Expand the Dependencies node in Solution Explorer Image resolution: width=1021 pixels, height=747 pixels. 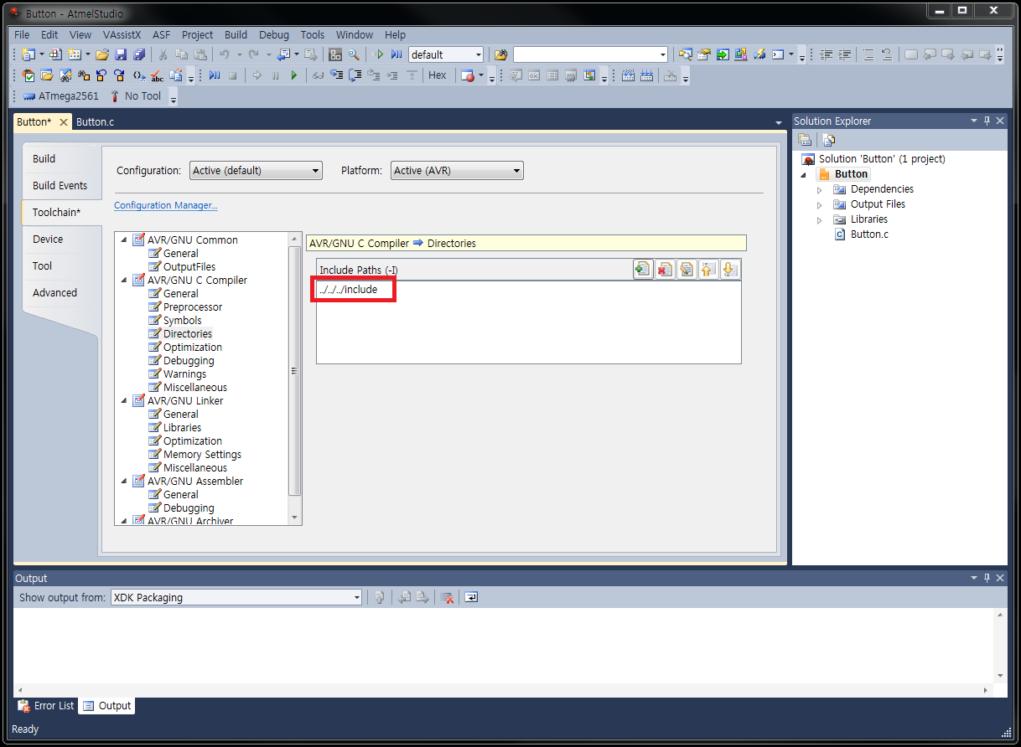click(x=820, y=190)
